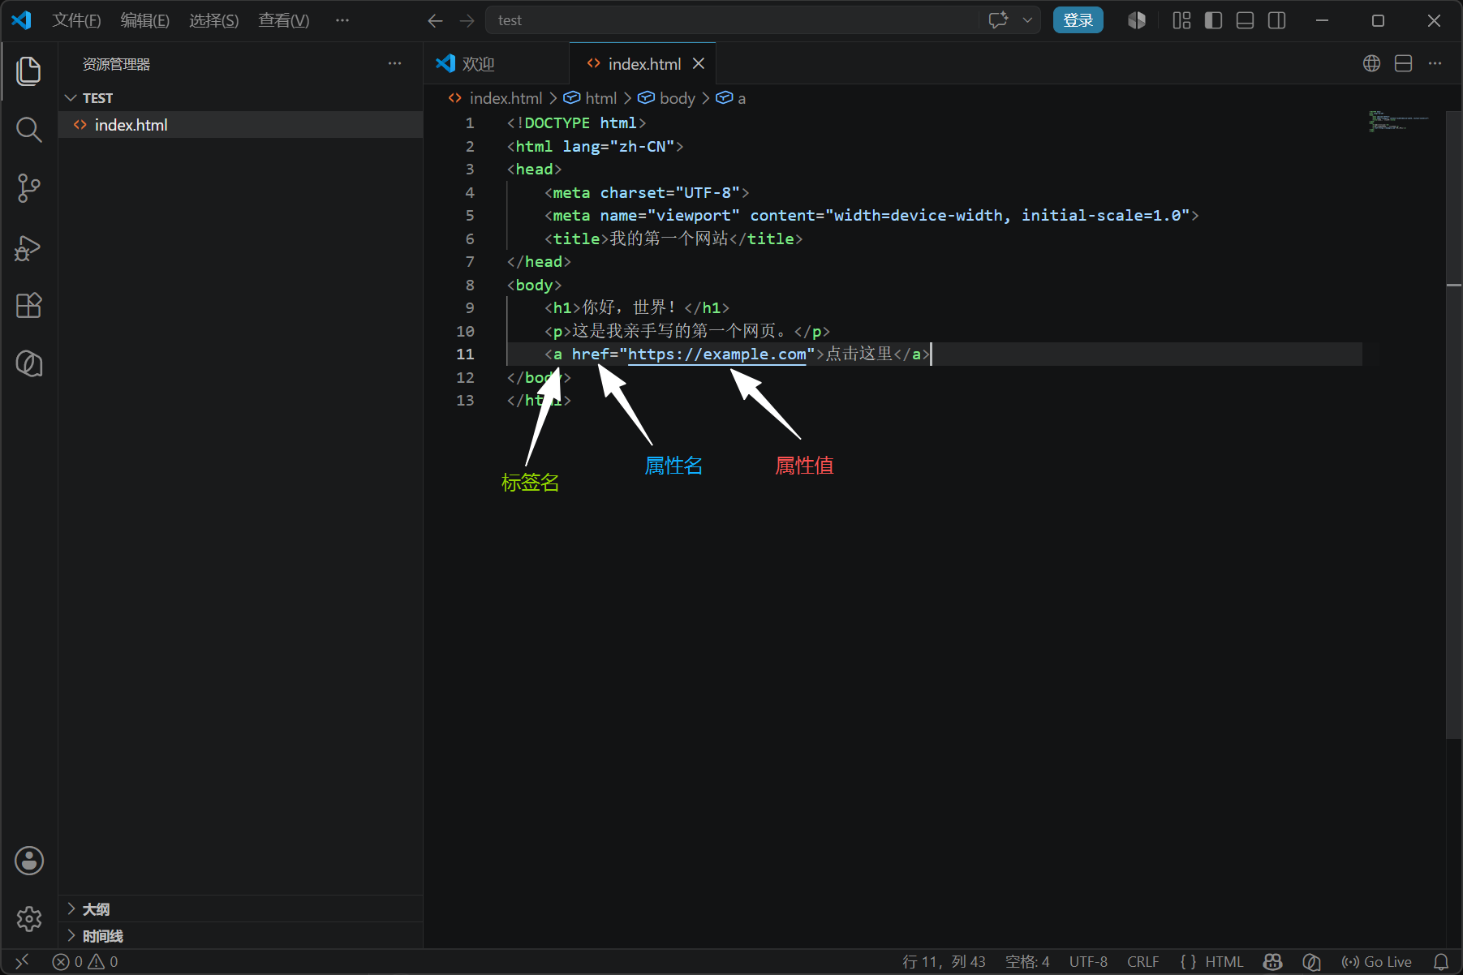Show errors and warnings in status bar
The height and width of the screenshot is (975, 1463).
click(85, 962)
